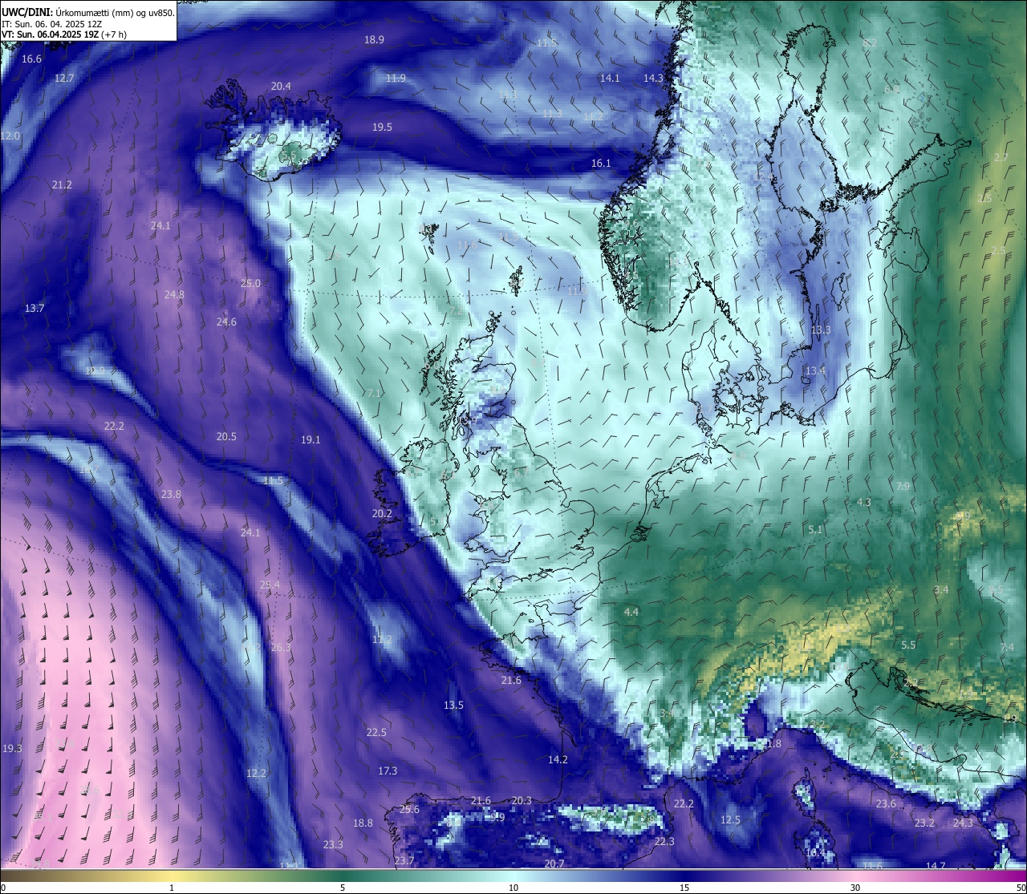Click the 16.6 value label
Image resolution: width=1027 pixels, height=894 pixels.
(x=31, y=59)
